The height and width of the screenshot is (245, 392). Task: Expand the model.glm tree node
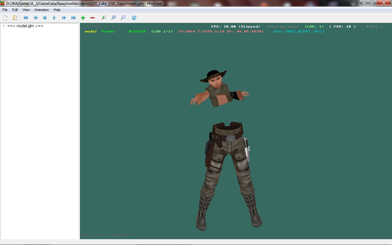pyautogui.click(x=4, y=26)
